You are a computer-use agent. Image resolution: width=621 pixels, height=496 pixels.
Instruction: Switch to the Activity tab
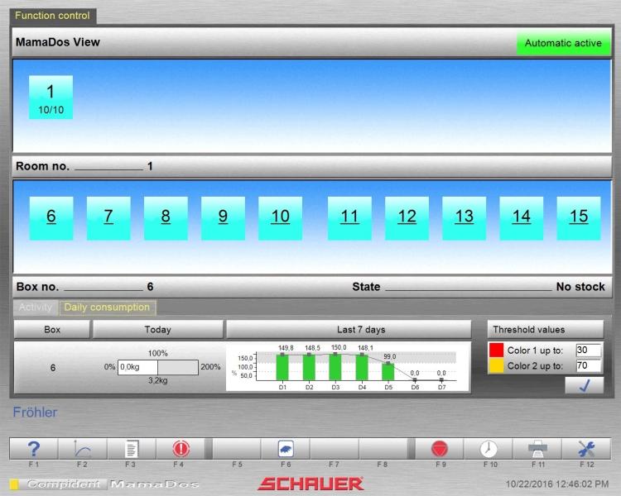coord(36,308)
